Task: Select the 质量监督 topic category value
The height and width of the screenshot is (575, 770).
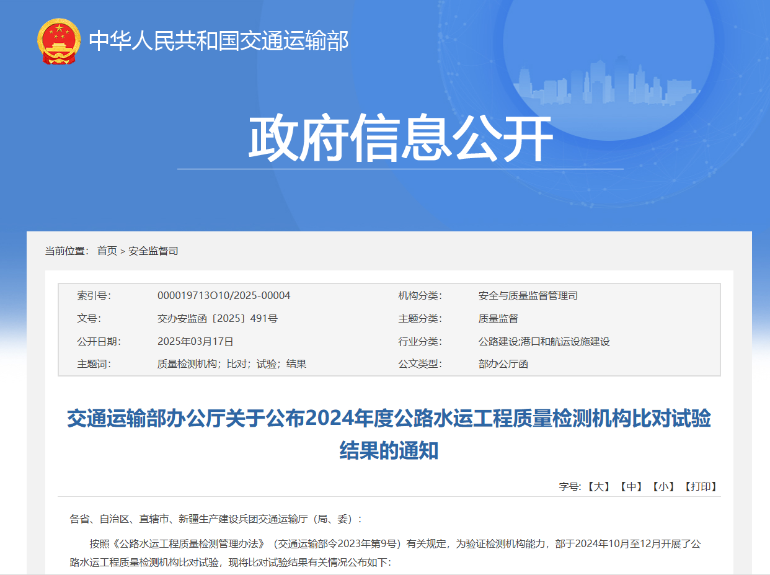Action: 498,318
